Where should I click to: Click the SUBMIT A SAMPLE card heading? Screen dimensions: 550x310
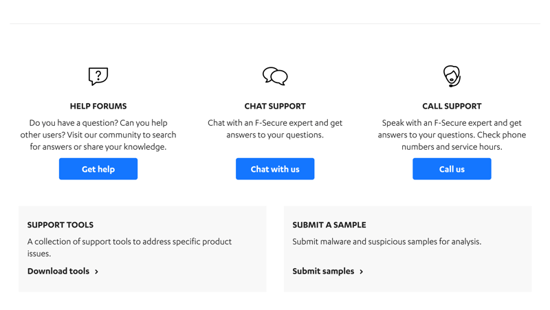point(329,225)
